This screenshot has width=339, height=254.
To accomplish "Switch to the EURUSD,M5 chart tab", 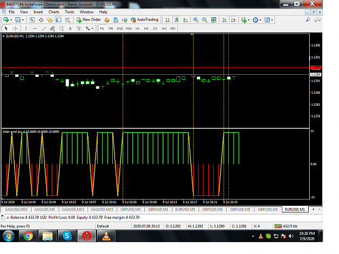I will (186, 210).
